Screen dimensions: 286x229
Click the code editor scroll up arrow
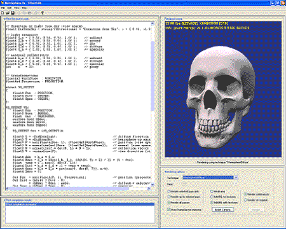(153, 24)
